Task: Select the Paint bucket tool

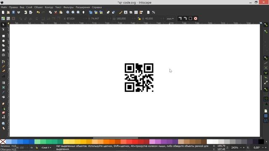Action: [x=3, y=97]
